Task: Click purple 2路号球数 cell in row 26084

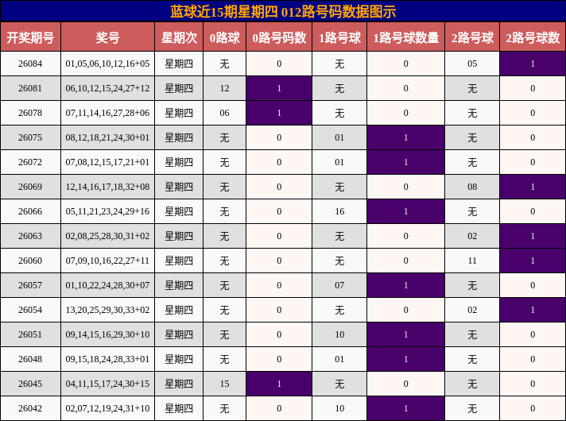Action: pos(533,64)
